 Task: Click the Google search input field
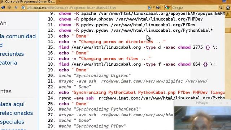[x=195, y=8]
